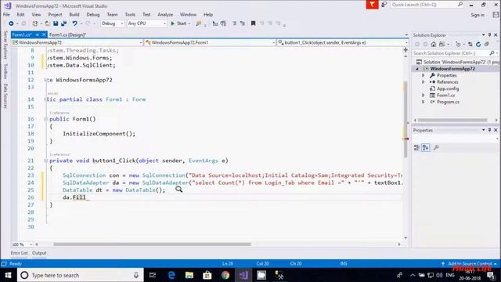Expand the Program.cs node in Solution Explorer
Image resolution: width=501 pixels, height=282 pixels.
[423, 102]
